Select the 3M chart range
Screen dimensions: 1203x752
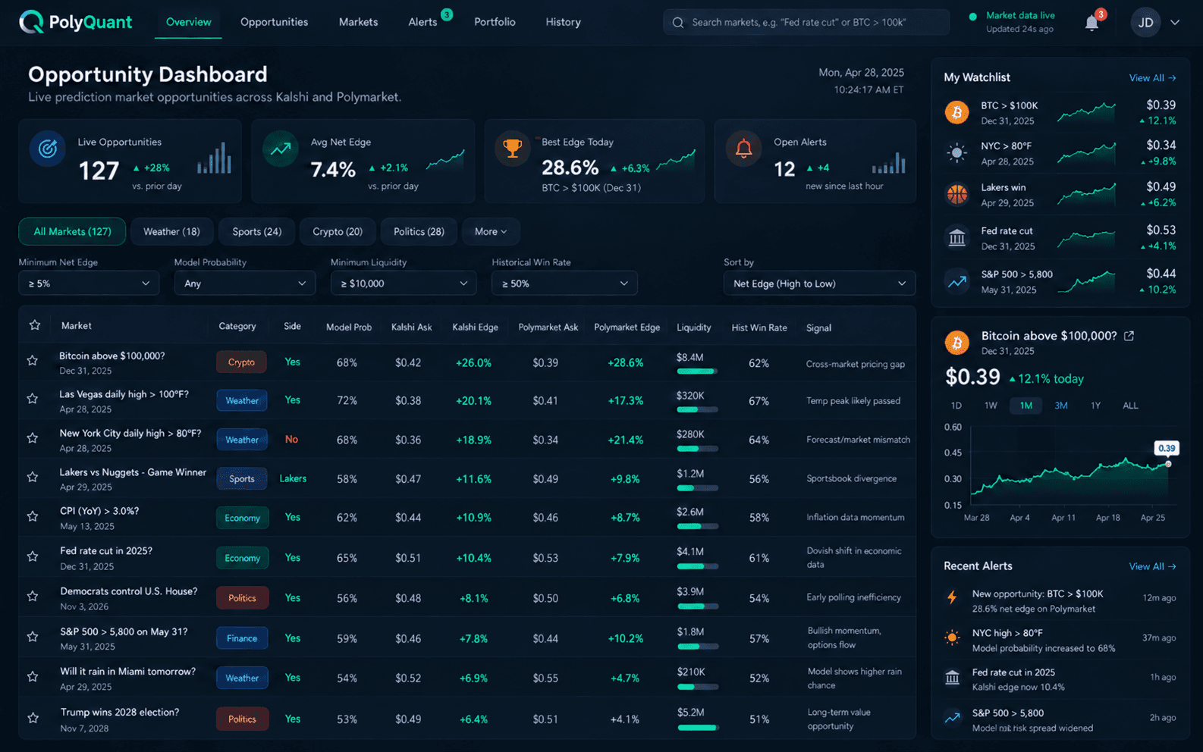pos(1060,406)
